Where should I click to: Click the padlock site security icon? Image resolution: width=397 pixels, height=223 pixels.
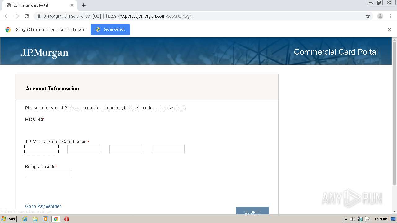39,16
